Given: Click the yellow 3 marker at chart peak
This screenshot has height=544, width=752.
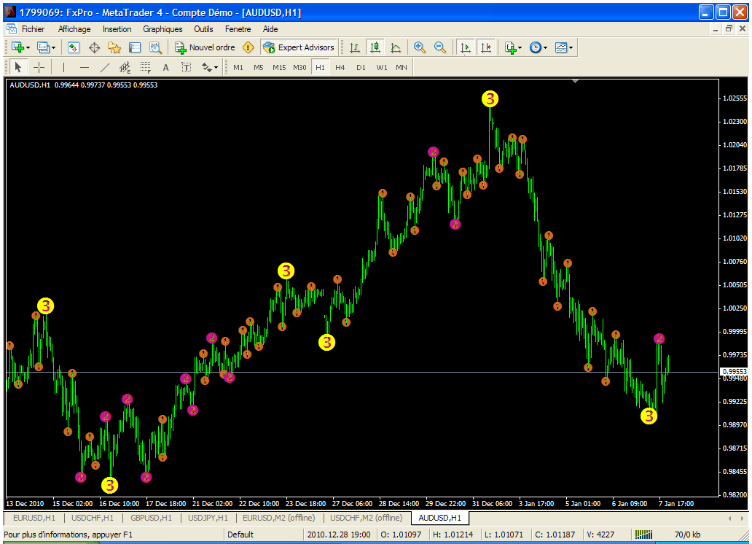Looking at the screenshot, I should pos(490,98).
